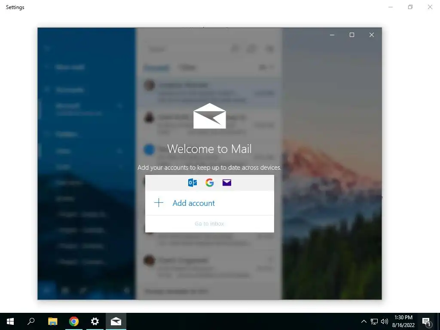
Task: Click the Welcome to Mail heading
Action: pos(209,149)
